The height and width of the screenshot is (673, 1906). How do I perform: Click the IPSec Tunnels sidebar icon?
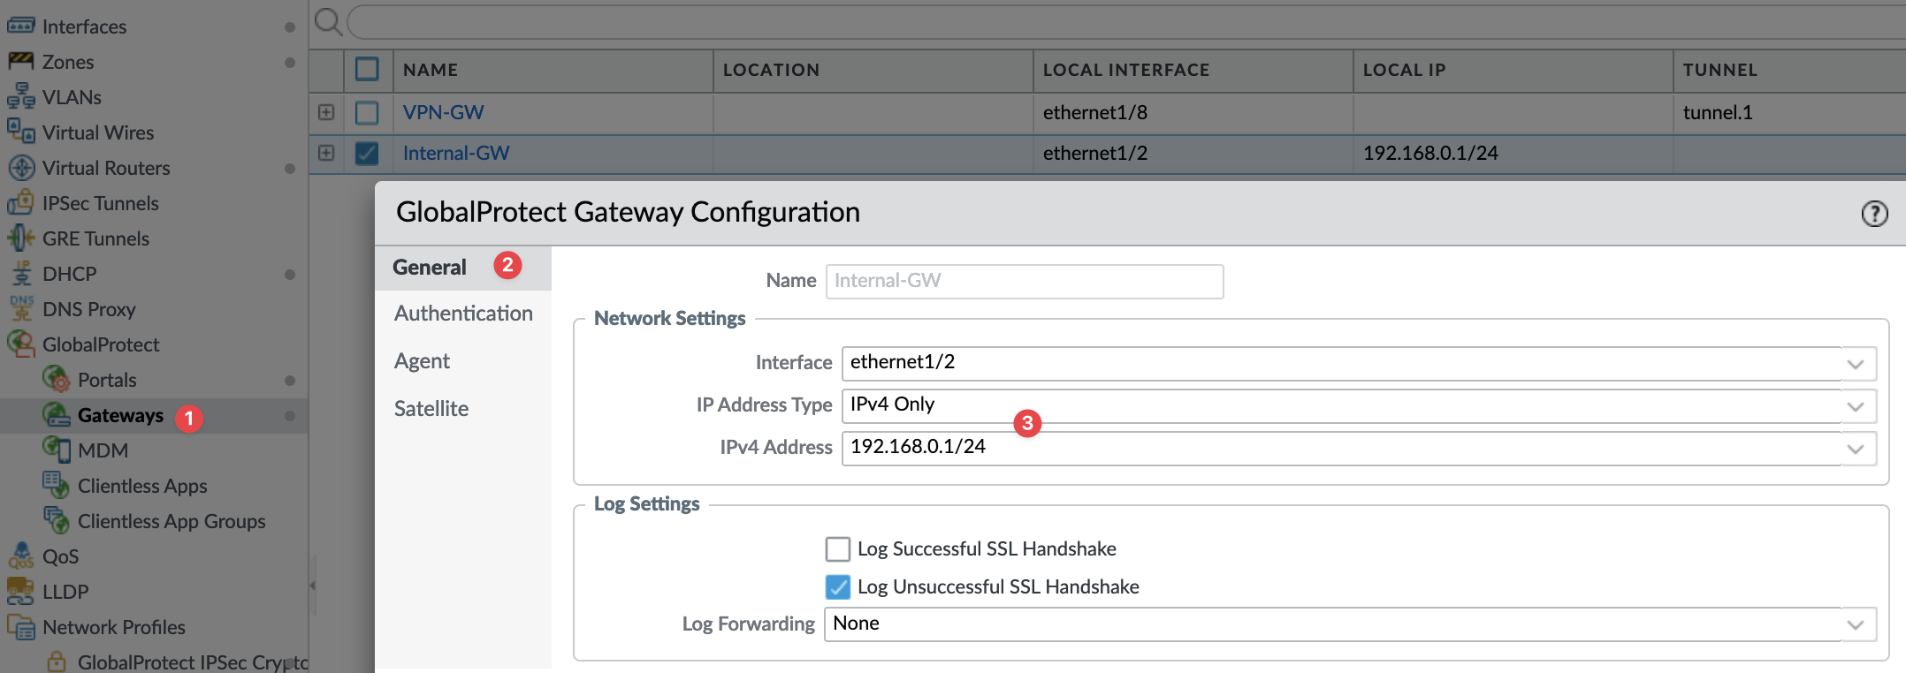(x=20, y=202)
